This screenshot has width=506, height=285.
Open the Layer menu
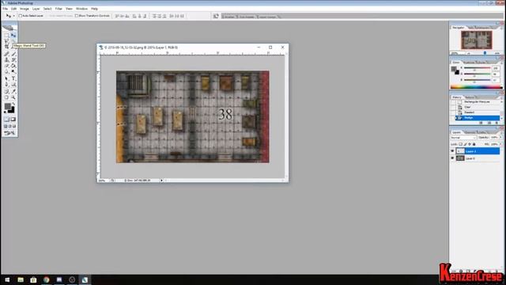coord(36,9)
